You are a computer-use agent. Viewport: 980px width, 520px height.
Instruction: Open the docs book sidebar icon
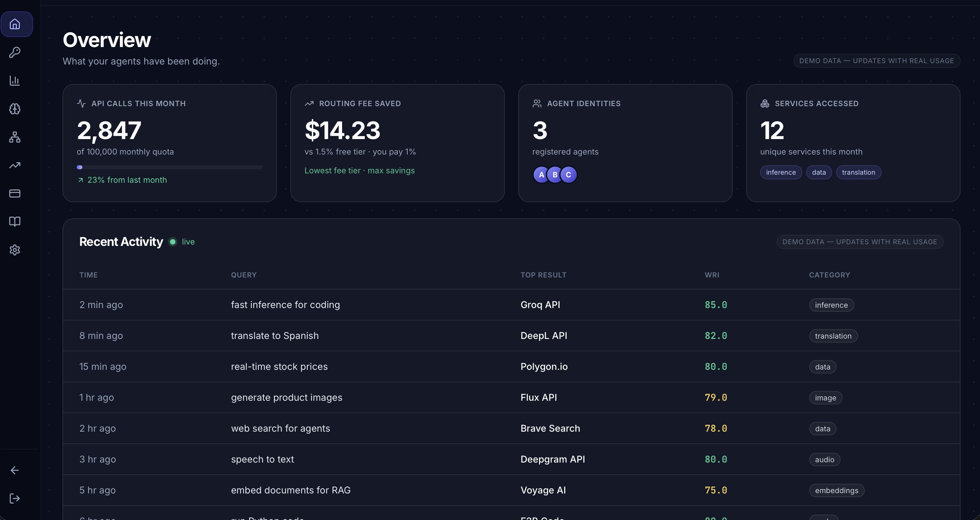tap(15, 222)
